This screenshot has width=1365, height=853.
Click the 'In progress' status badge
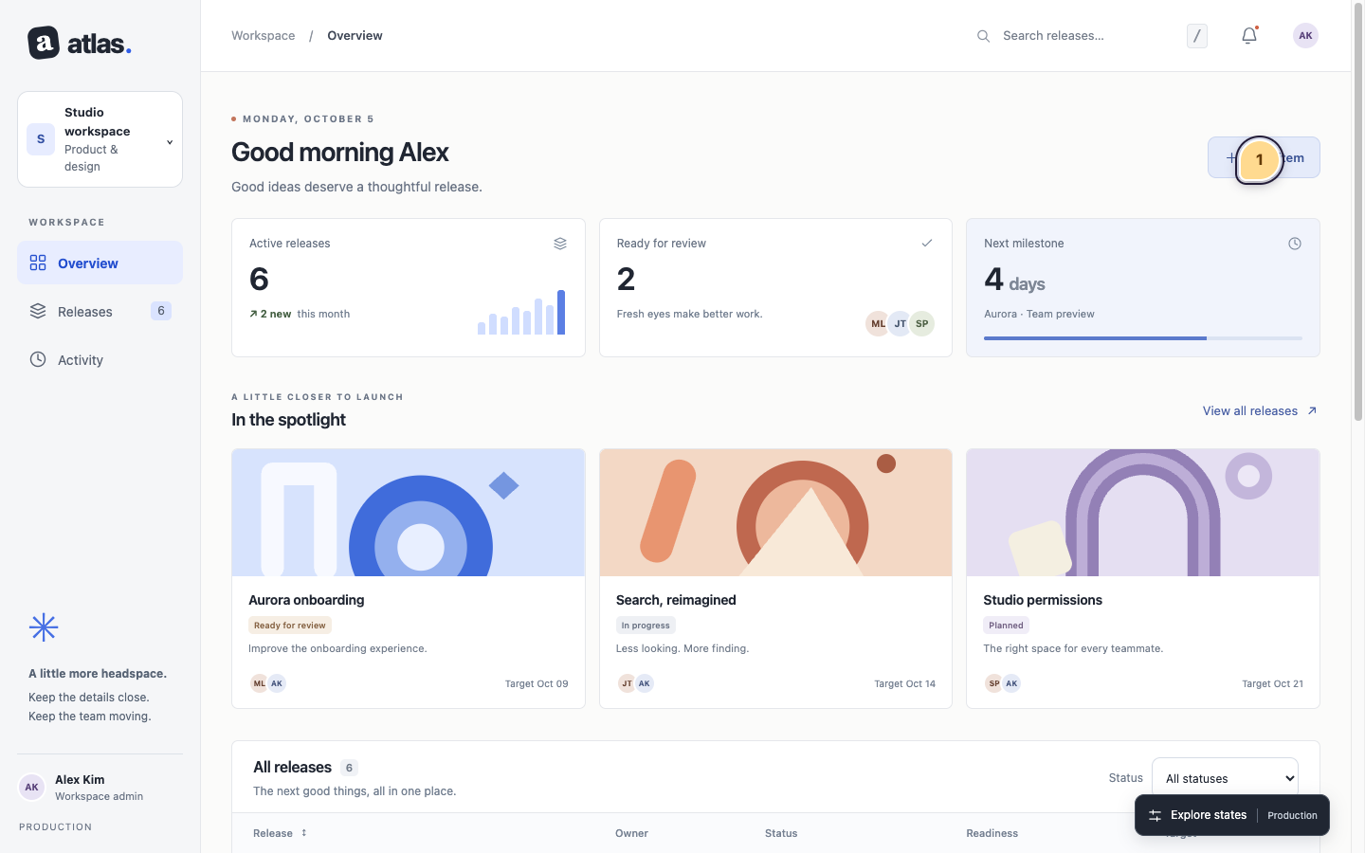(x=646, y=626)
